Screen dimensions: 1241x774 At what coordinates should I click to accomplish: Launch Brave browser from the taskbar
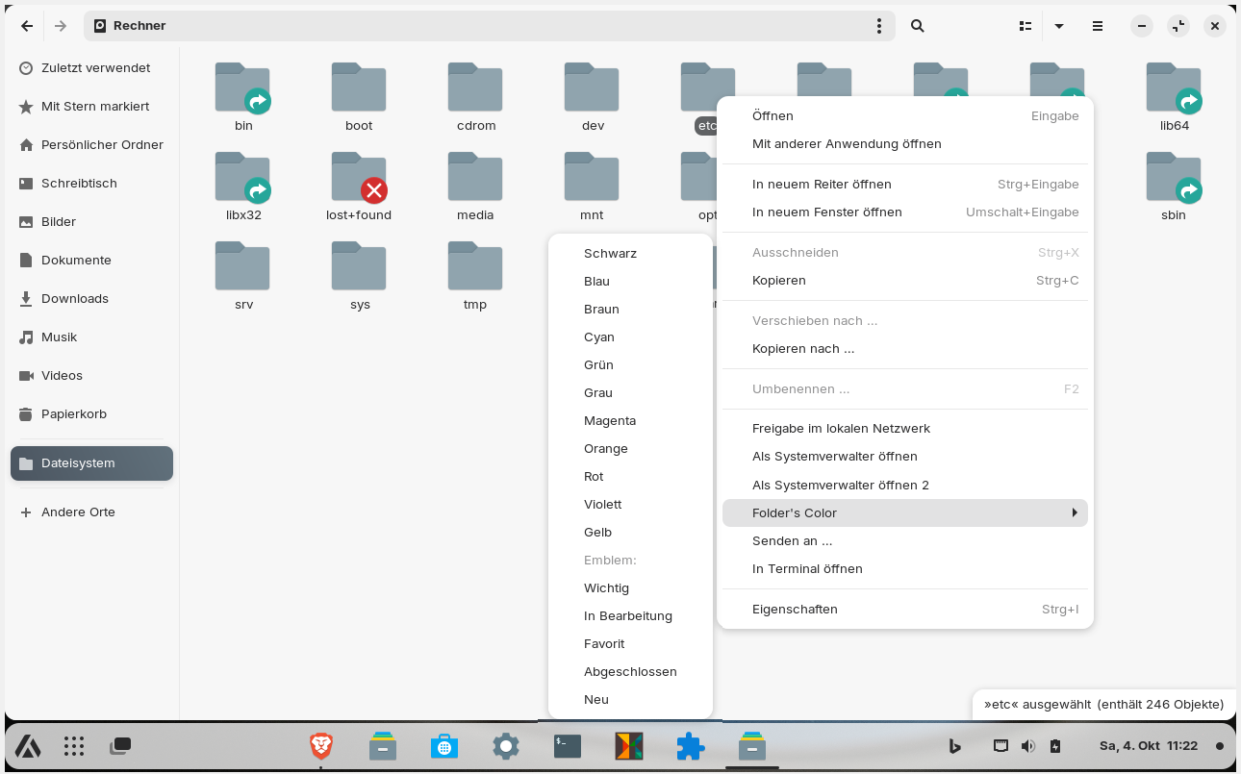click(321, 746)
